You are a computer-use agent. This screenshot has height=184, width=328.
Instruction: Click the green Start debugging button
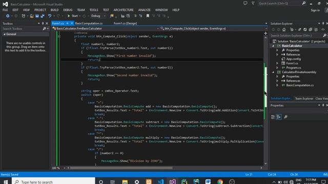pos(73,16)
